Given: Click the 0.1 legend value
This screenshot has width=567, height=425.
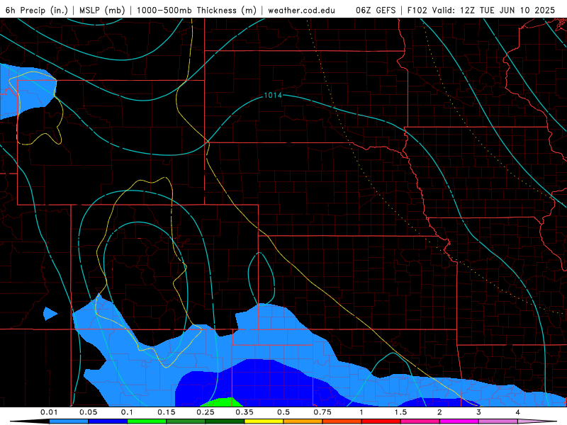Looking at the screenshot, I should [x=128, y=412].
